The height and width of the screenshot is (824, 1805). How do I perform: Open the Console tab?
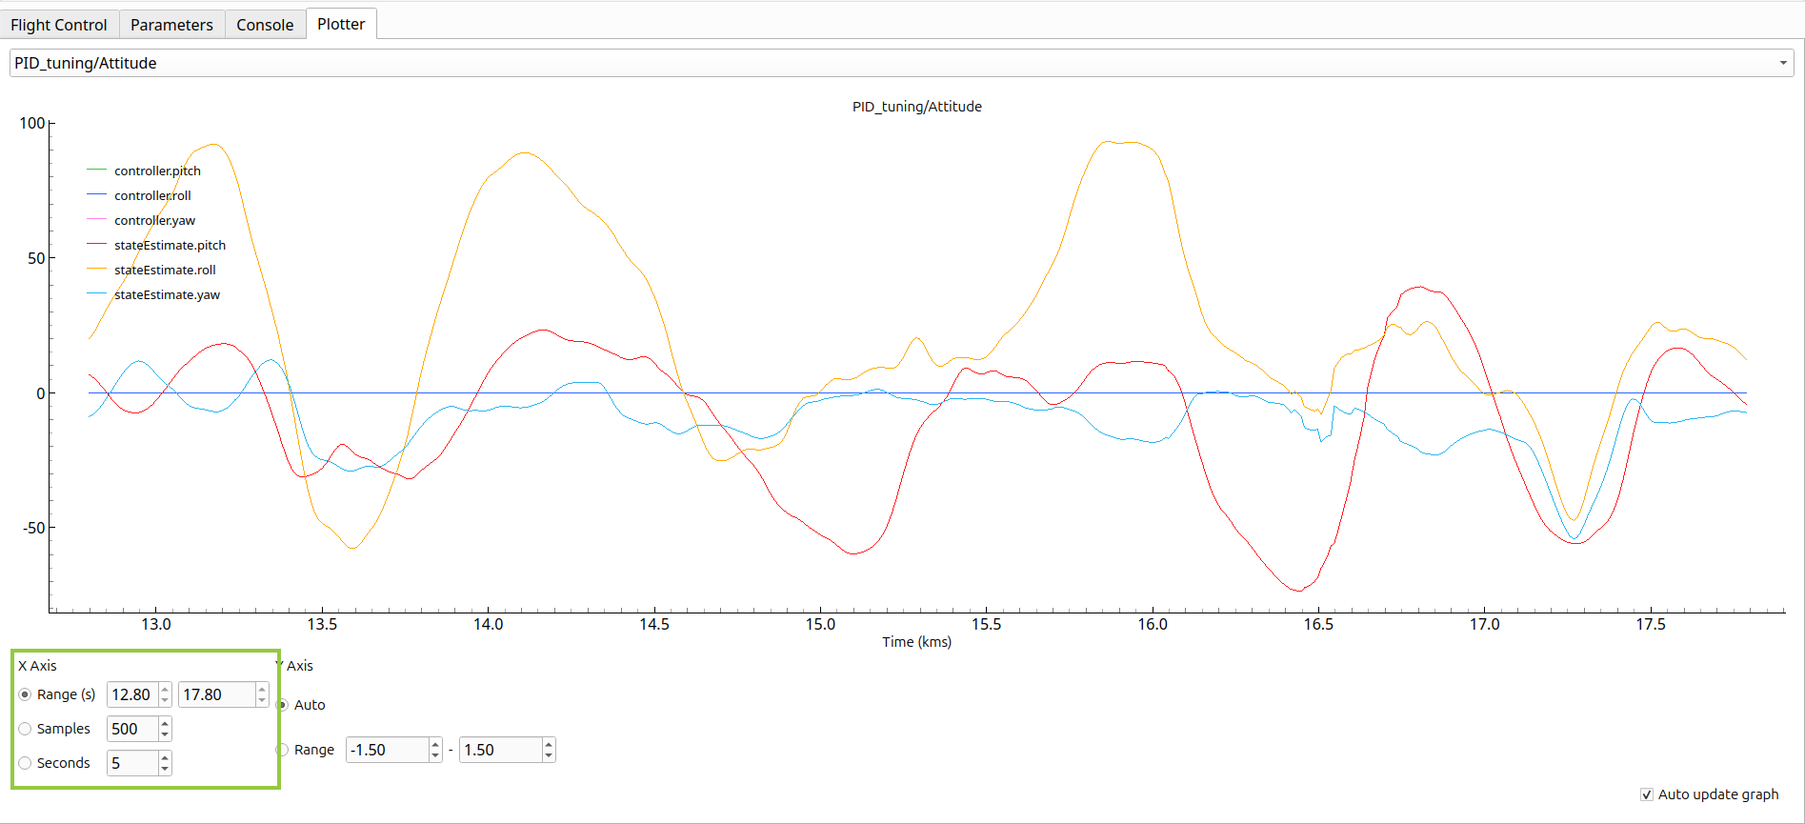pos(265,25)
